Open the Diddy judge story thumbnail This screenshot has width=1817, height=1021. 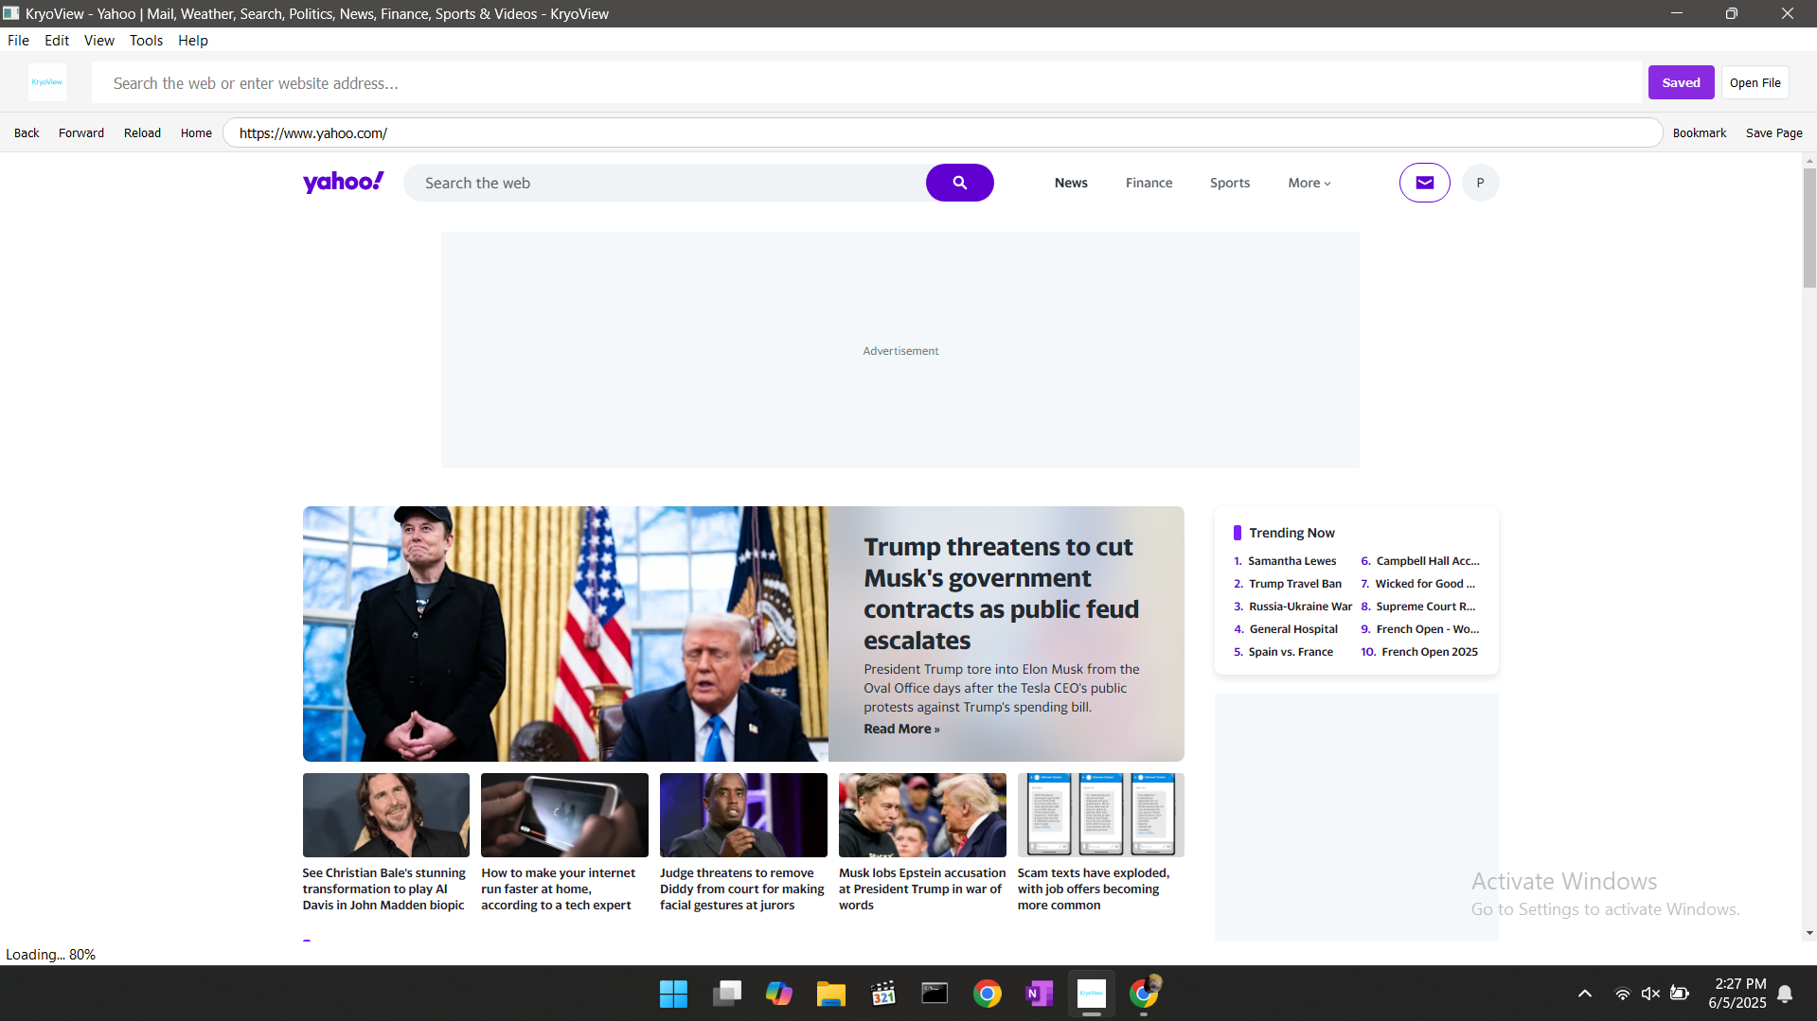[x=743, y=815]
